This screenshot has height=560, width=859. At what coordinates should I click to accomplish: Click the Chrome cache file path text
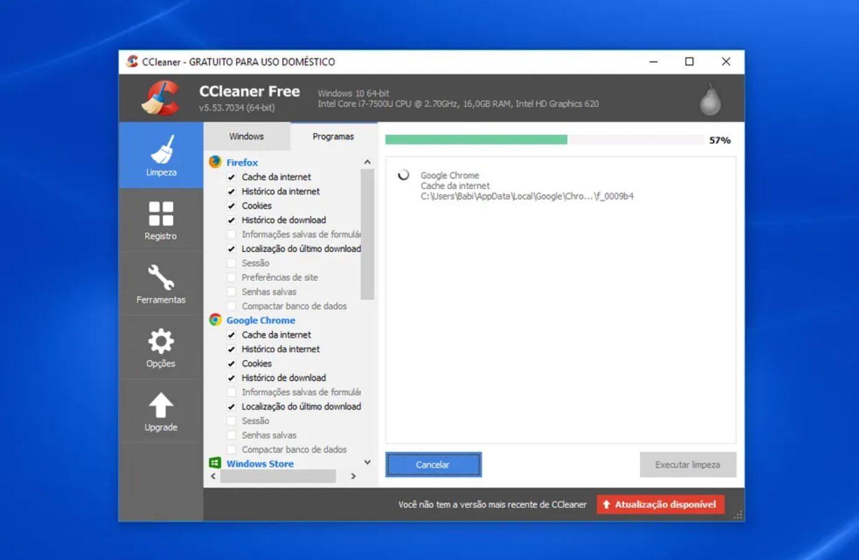point(527,196)
